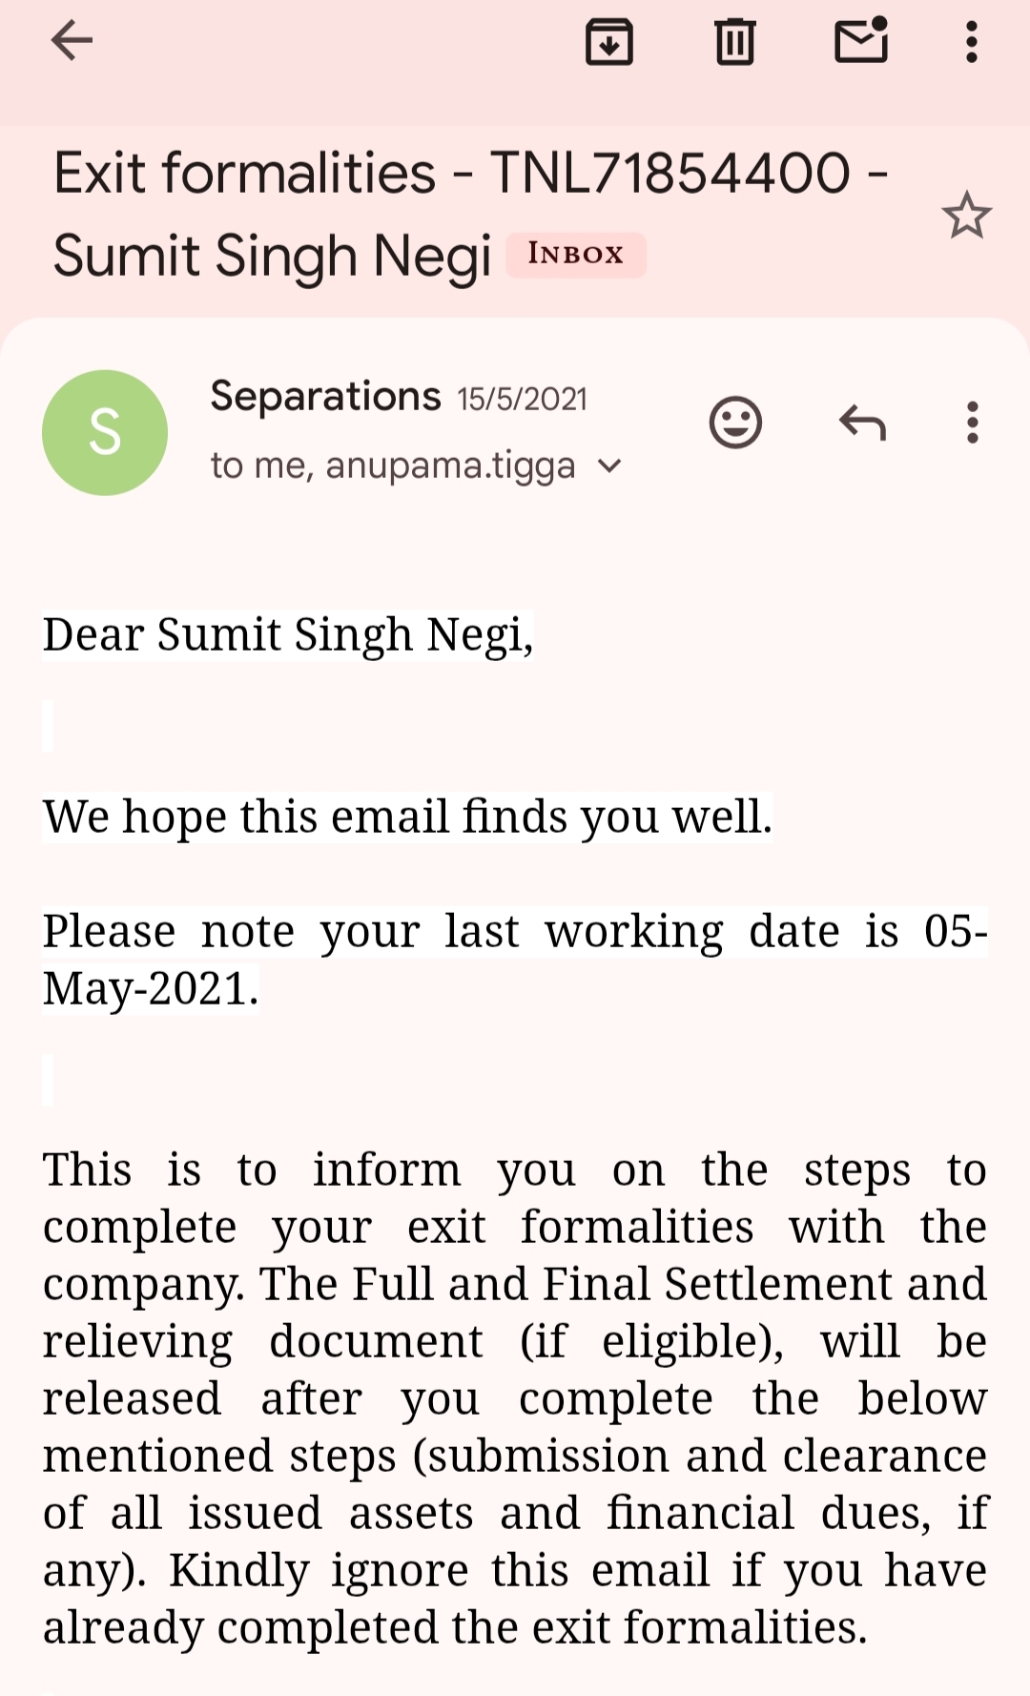Open the top toolbar three-dot menu
Viewport: 1030px width, 1696px height.
click(x=971, y=42)
